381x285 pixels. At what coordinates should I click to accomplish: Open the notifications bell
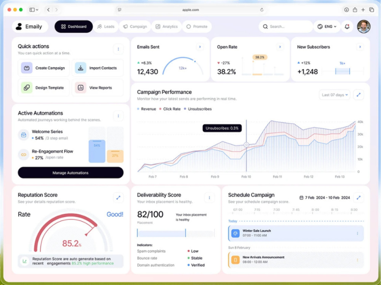click(x=347, y=27)
